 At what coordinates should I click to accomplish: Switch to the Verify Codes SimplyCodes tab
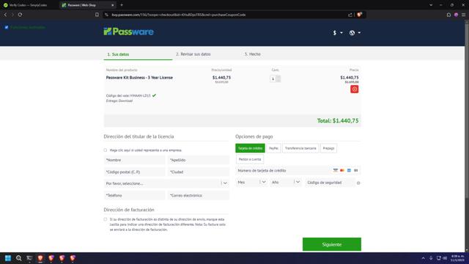coord(29,5)
